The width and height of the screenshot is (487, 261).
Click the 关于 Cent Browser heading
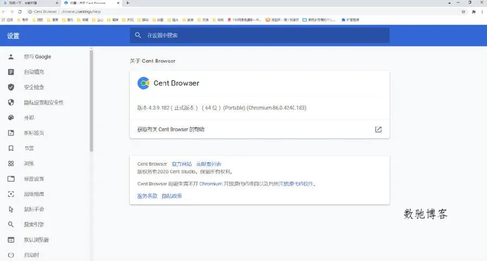tap(153, 61)
